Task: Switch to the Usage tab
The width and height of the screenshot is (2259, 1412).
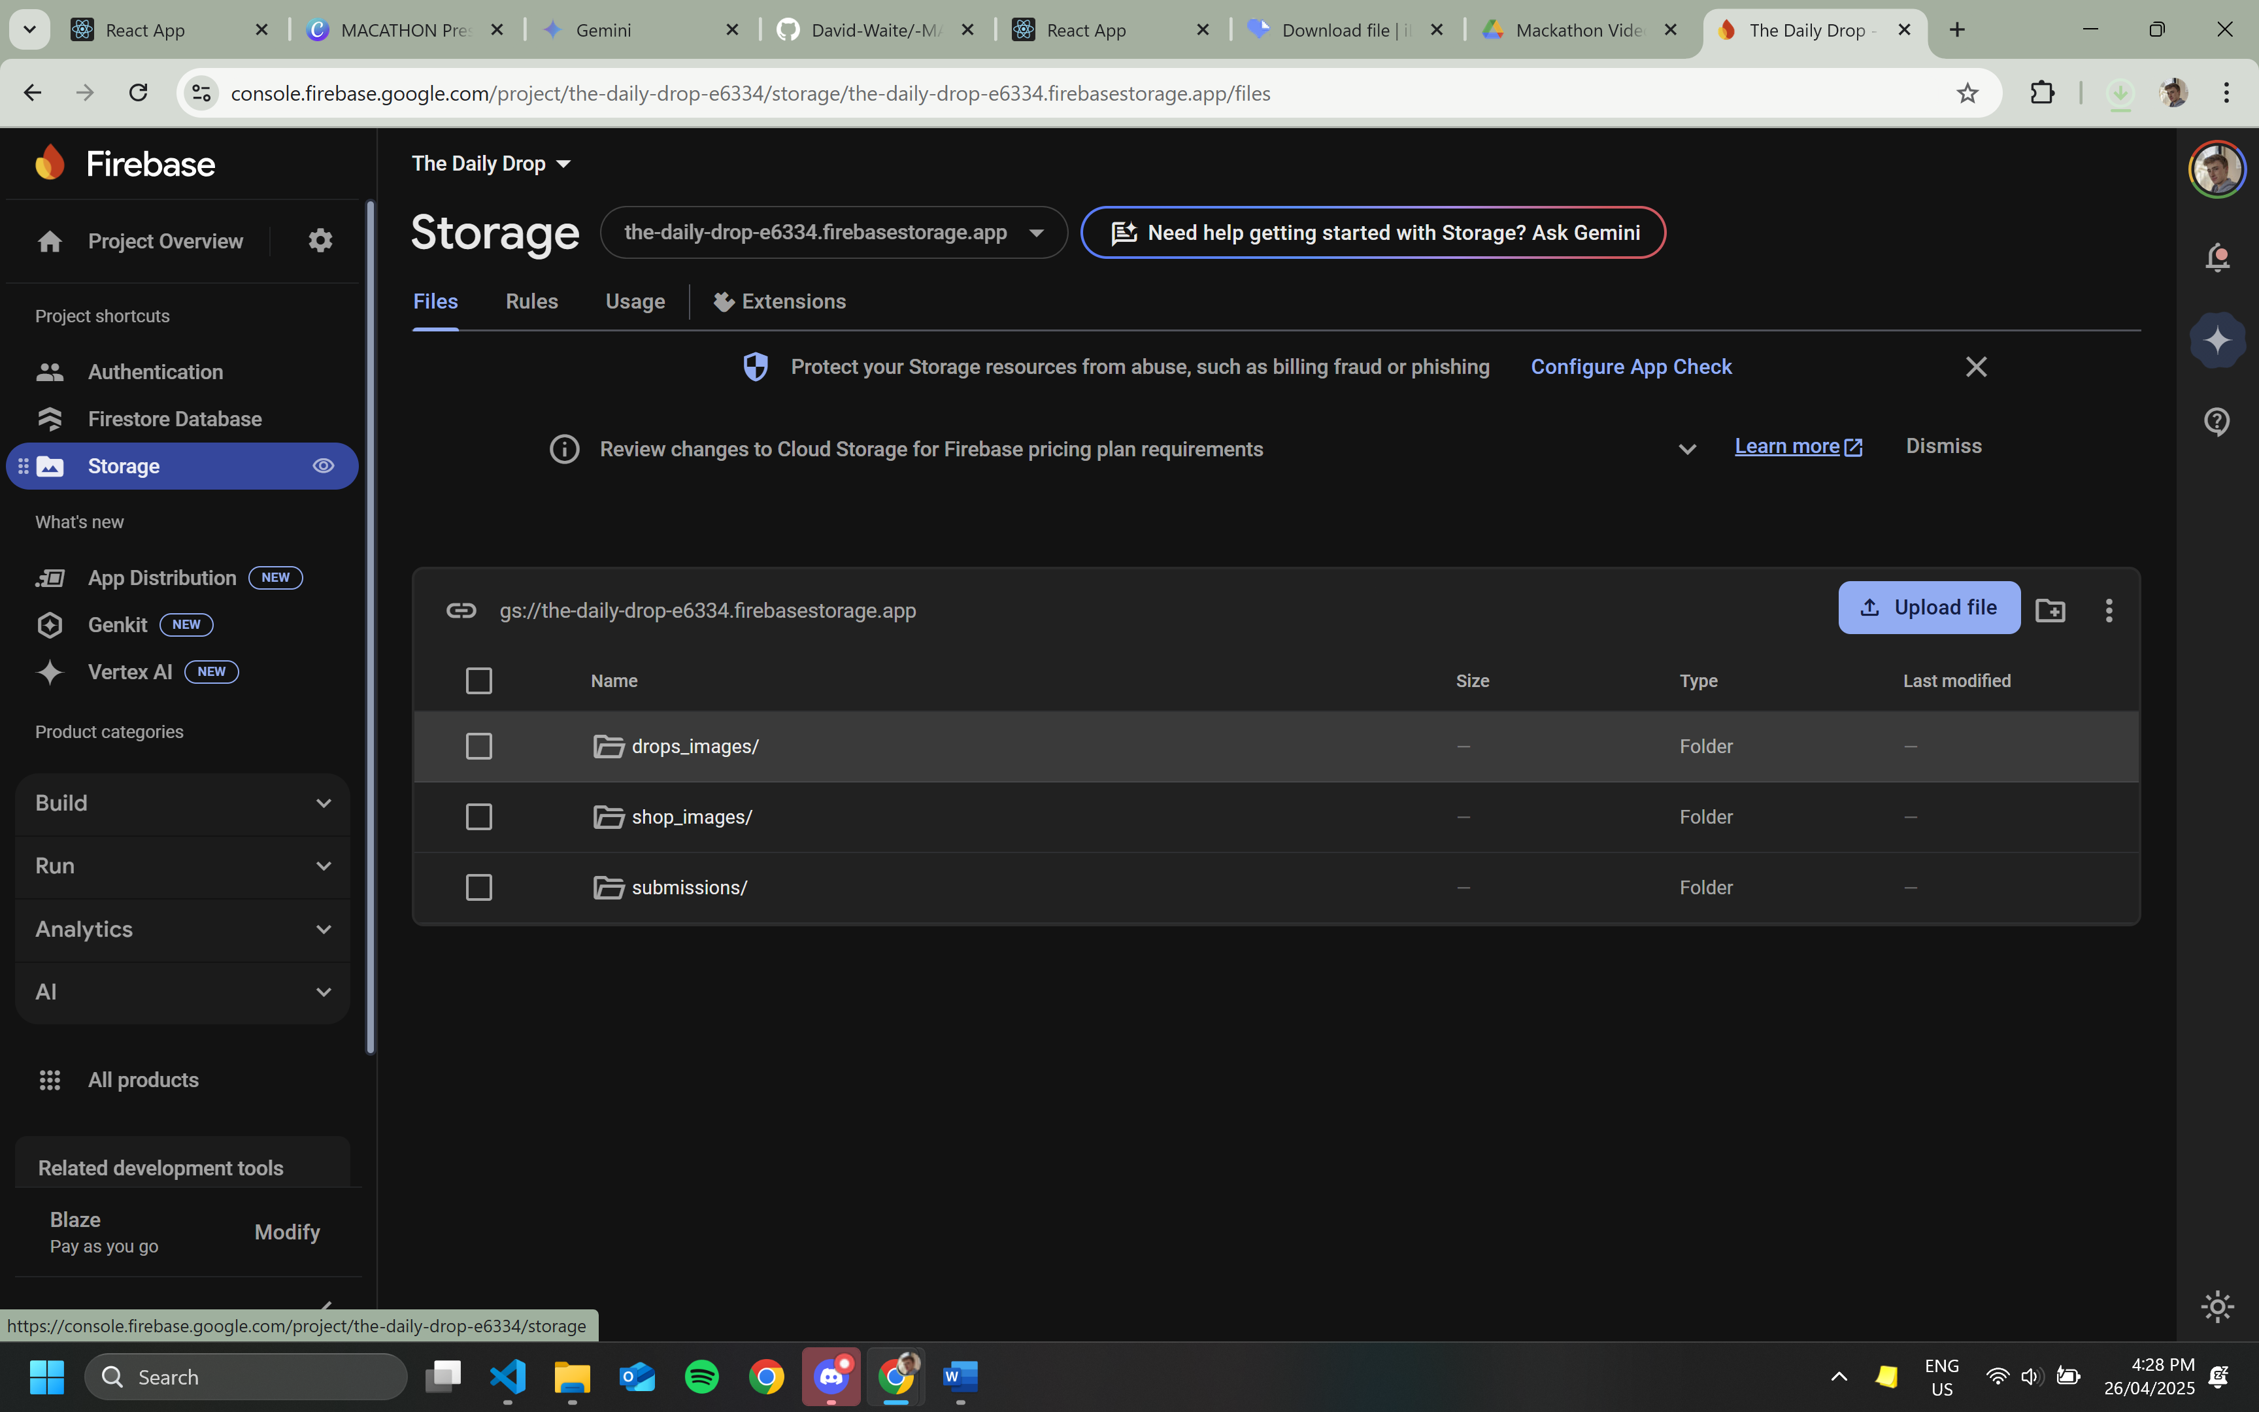Action: 635,301
